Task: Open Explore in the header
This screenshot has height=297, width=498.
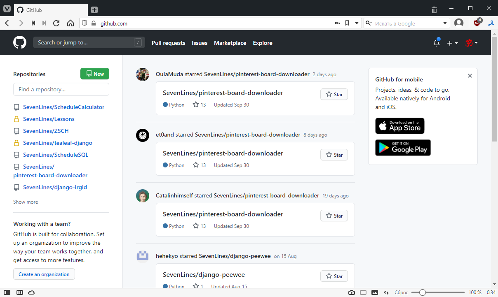Action: coord(263,43)
